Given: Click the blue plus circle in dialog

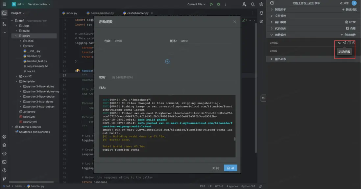Looking at the screenshot, I should tap(167, 62).
